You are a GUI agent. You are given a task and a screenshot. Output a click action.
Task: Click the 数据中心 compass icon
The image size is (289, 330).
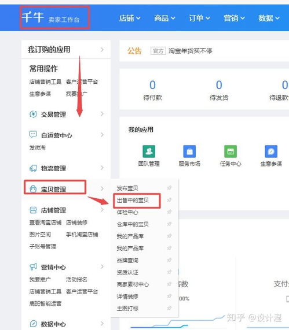coord(33,324)
